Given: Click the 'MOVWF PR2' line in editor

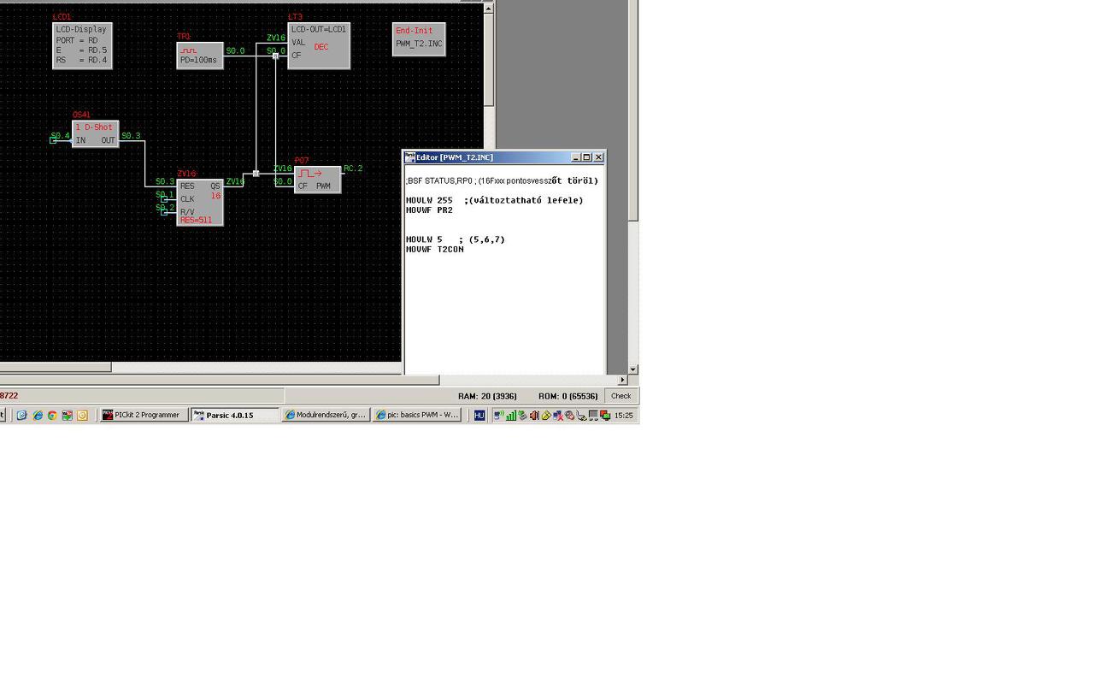Looking at the screenshot, I should (x=429, y=210).
